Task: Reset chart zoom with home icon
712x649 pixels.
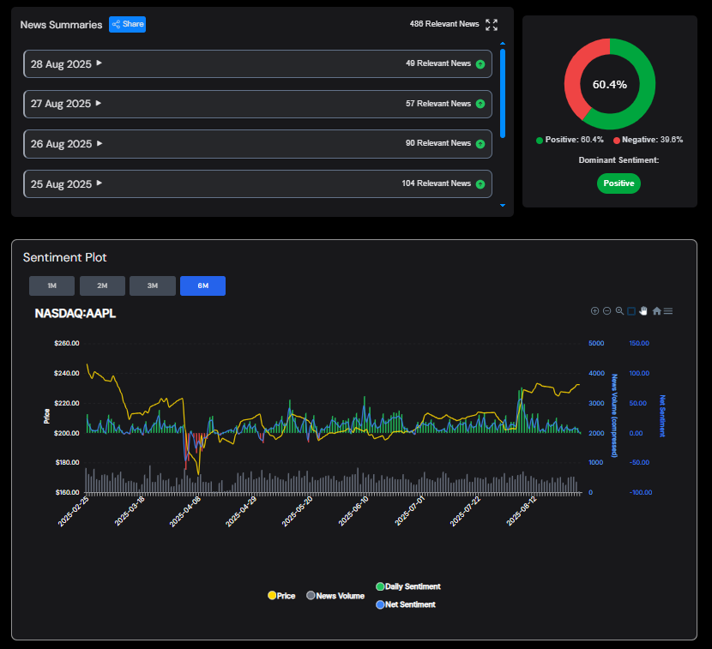Action: tap(656, 311)
